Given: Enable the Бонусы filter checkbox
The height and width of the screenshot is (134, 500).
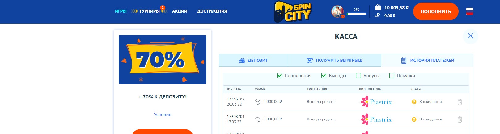Looking at the screenshot, I should pyautogui.click(x=358, y=76).
